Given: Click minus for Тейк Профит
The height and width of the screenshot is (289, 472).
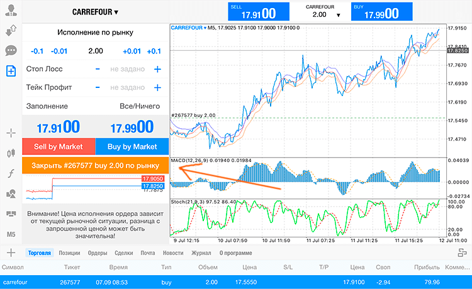Looking at the screenshot, I should tap(98, 87).
